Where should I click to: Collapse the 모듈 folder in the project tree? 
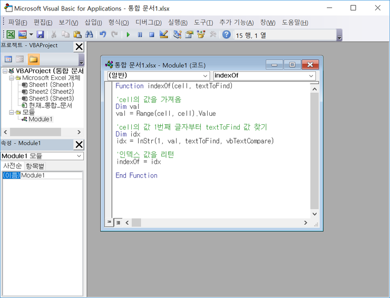click(12, 112)
